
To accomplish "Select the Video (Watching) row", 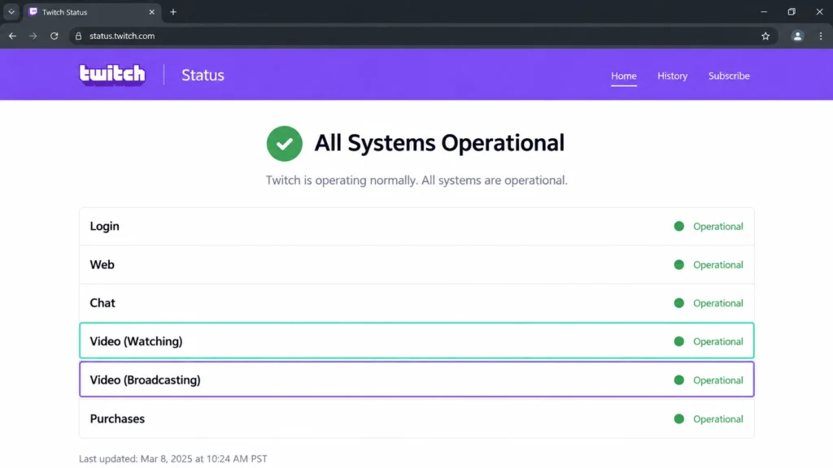I will tap(416, 341).
